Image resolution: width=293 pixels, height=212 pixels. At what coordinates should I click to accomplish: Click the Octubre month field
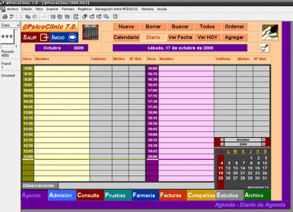coord(52,48)
